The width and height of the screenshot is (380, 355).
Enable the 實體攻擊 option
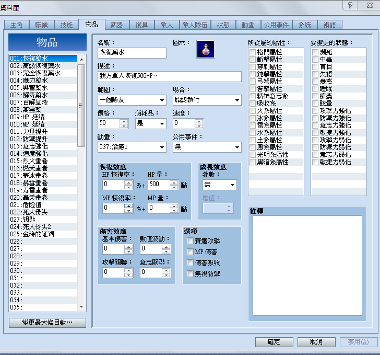[190, 241]
